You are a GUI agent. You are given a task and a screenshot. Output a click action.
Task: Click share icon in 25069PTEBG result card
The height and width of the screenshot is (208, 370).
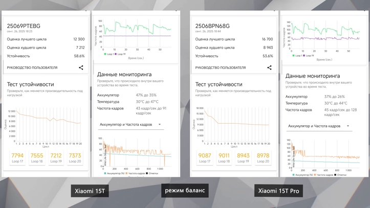pos(81,67)
